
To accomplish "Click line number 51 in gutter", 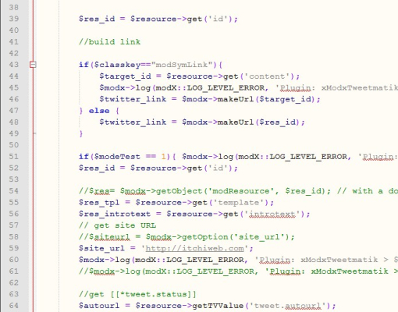I will 14,157.
